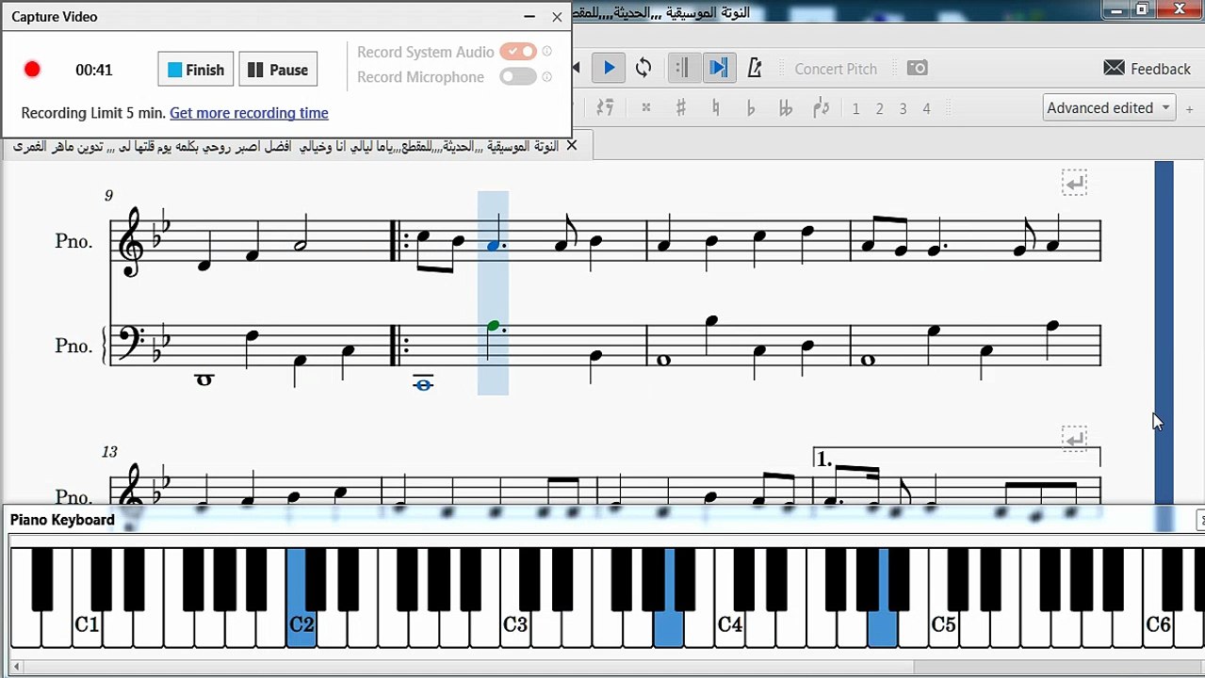
Task: Click the treble clef in measure 9
Action: pyautogui.click(x=131, y=241)
